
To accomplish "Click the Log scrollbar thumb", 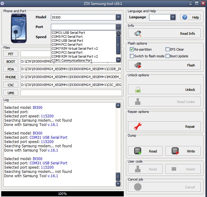I will 118,177.
